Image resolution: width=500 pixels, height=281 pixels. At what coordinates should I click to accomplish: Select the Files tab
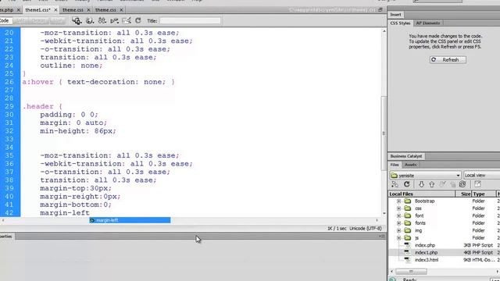[x=395, y=165]
